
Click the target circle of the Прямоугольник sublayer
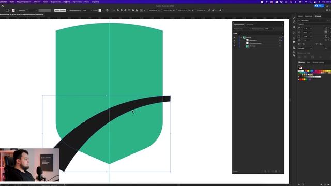point(280,43)
